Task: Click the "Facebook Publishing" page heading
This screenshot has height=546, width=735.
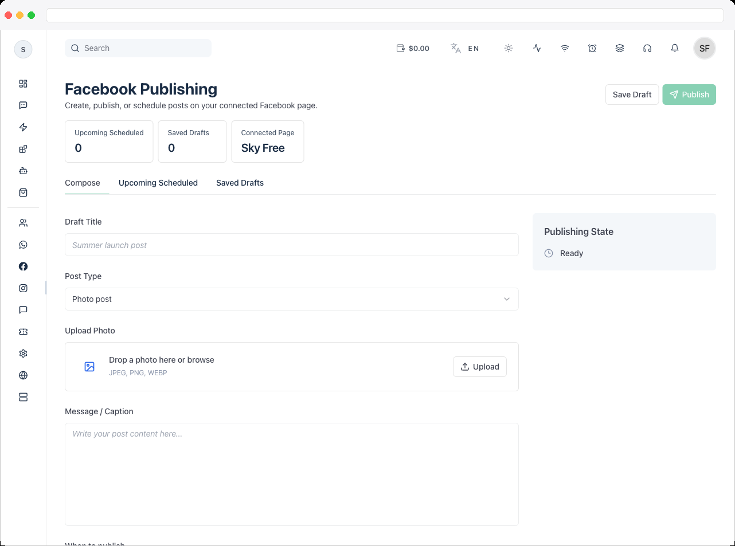Action: pyautogui.click(x=141, y=89)
